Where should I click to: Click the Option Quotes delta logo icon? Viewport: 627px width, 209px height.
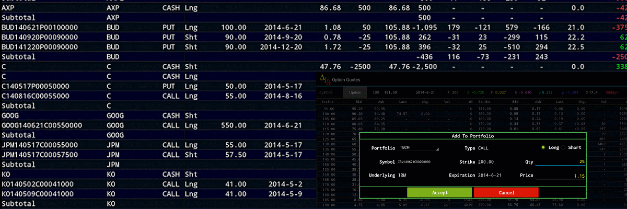[x=324, y=79]
